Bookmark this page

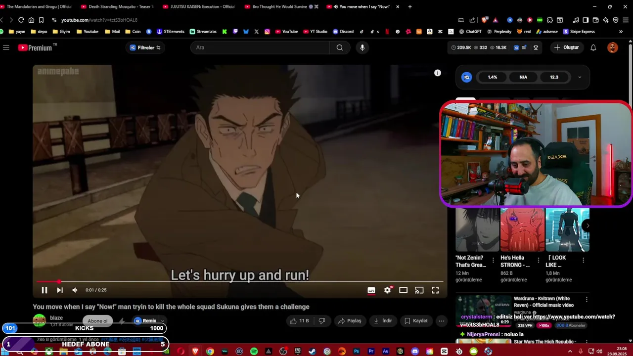(x=42, y=20)
